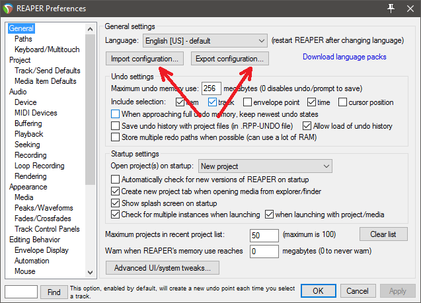This screenshot has height=303, width=421.
Task: Open Keyboard/Multitouch preferences
Action: [x=47, y=50]
